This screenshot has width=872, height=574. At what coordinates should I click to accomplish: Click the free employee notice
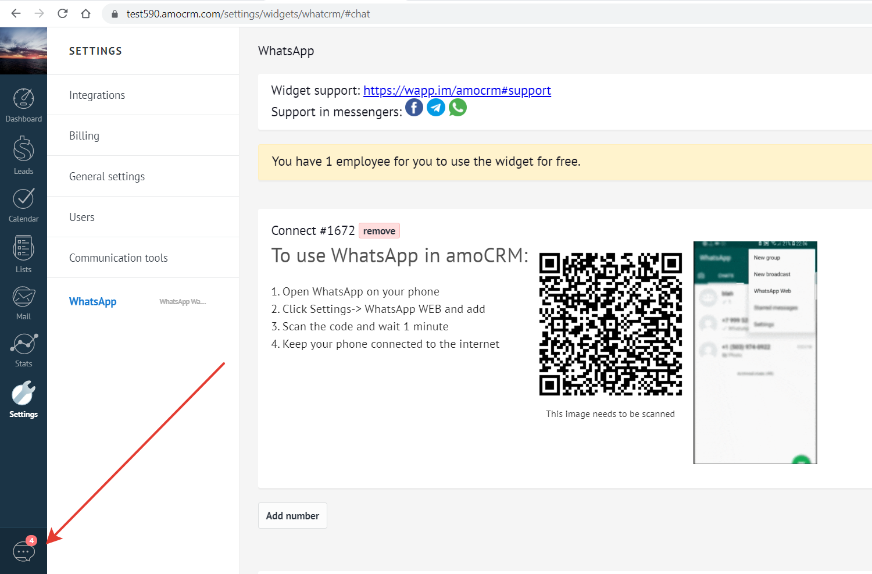[565, 162]
